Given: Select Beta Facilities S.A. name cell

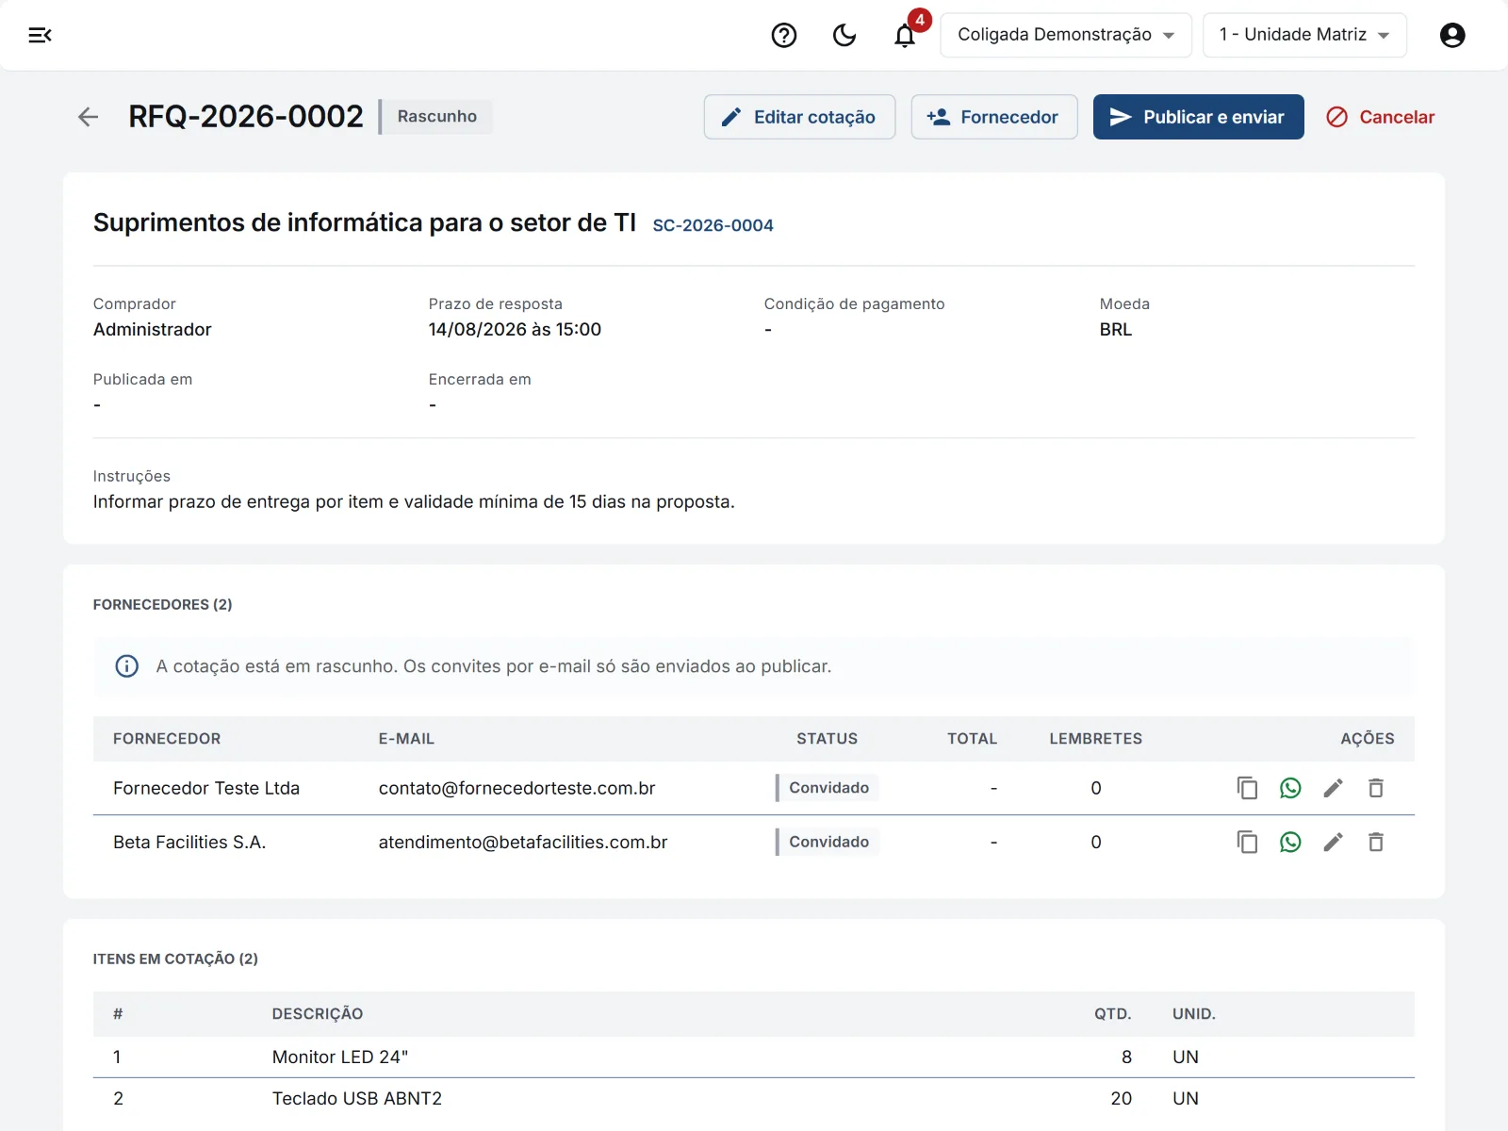Looking at the screenshot, I should point(189,842).
